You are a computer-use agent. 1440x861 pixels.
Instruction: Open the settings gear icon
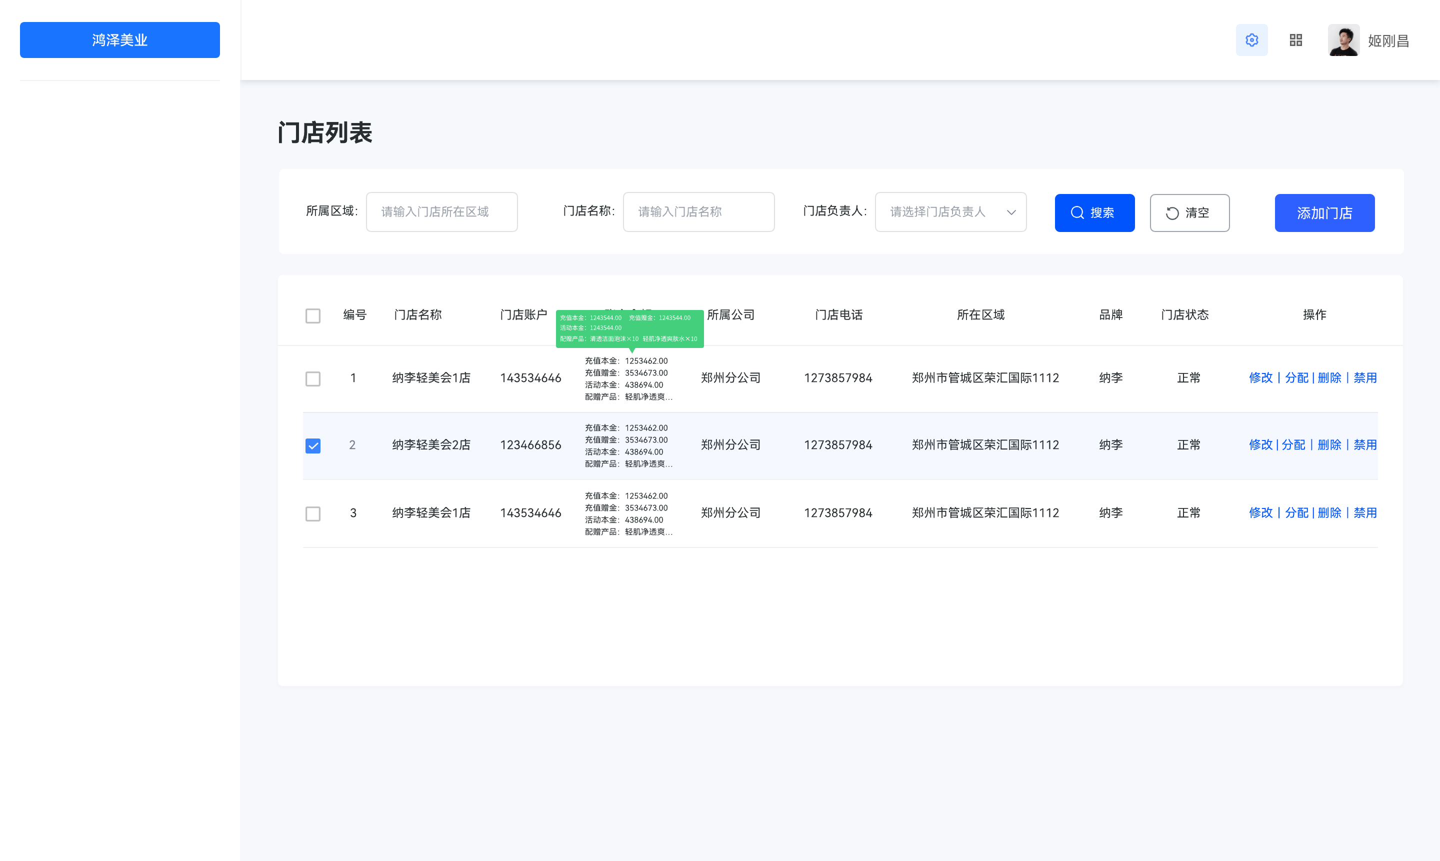(1251, 40)
